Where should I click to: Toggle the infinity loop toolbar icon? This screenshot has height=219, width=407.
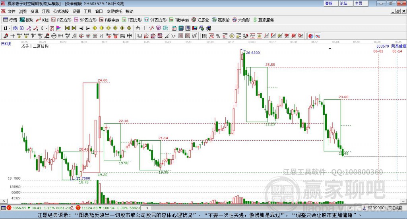tap(318, 36)
